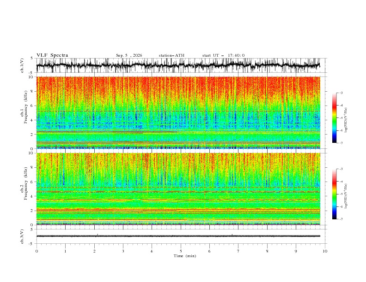Click the VLF Spectra title text
Viewport: 366px width, 282px height.
point(52,55)
